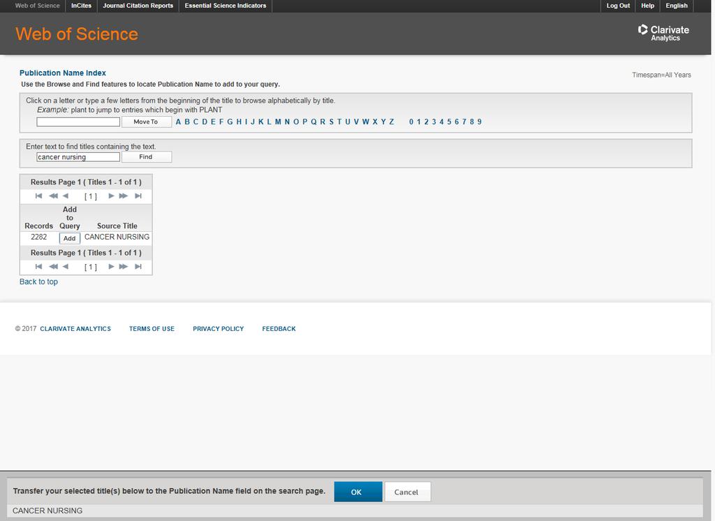
Task: Browse titles starting with digit 9
Action: pos(479,122)
